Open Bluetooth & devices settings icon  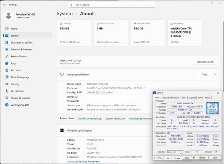pyautogui.click(x=7, y=42)
